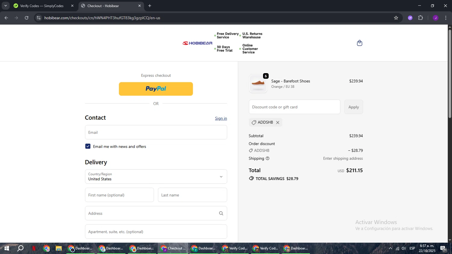Open Checkout window in taskbar
The height and width of the screenshot is (254, 452).
173,248
